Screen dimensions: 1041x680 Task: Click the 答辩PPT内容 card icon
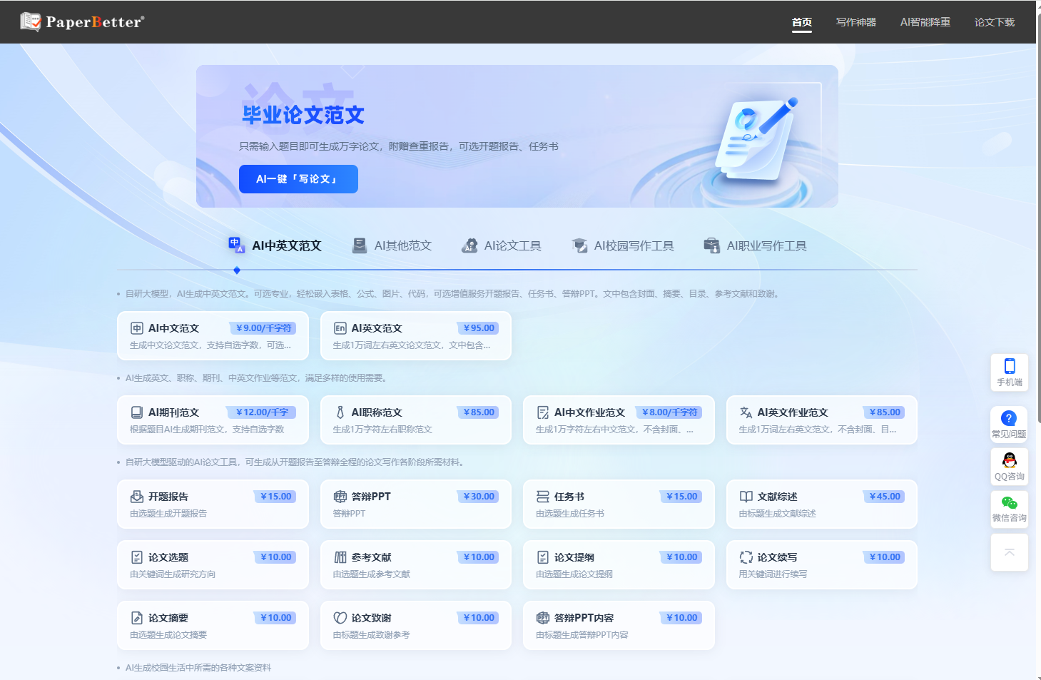543,618
